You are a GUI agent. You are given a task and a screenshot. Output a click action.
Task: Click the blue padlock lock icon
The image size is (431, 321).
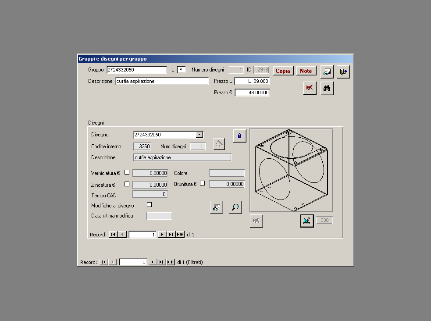(239, 136)
